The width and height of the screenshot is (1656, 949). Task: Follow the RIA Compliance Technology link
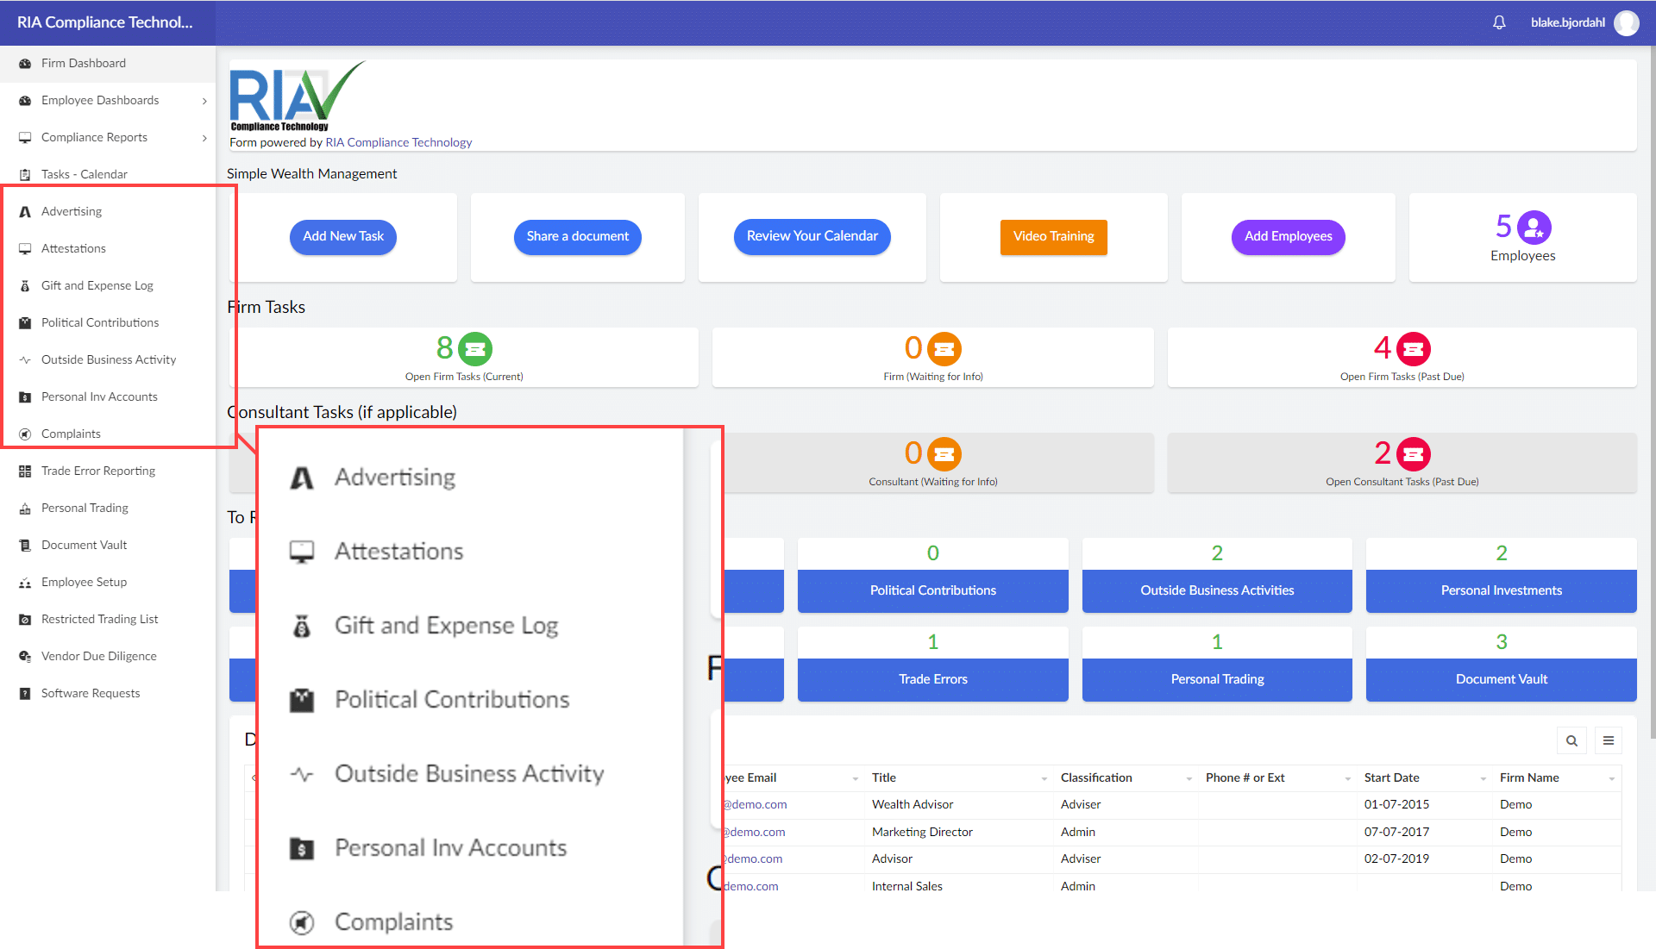coord(398,142)
